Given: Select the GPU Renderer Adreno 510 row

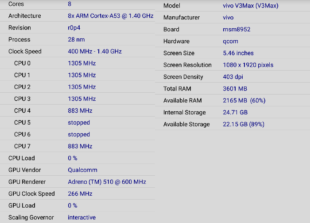Looking at the screenshot, I should pyautogui.click(x=77, y=181).
